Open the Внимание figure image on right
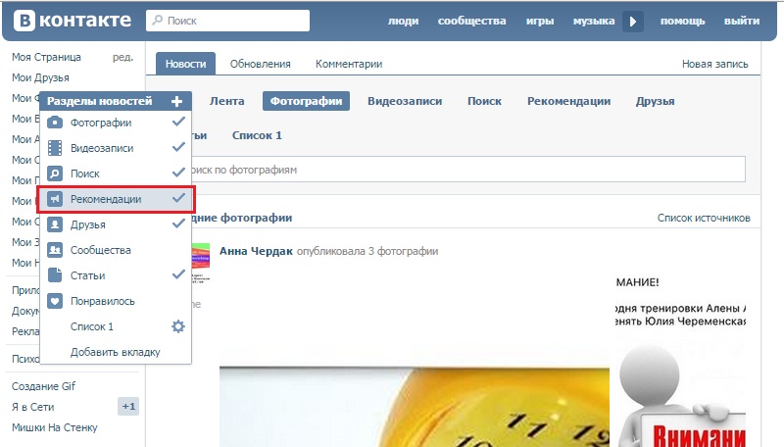Screen dimensions: 784x447 [x=681, y=395]
